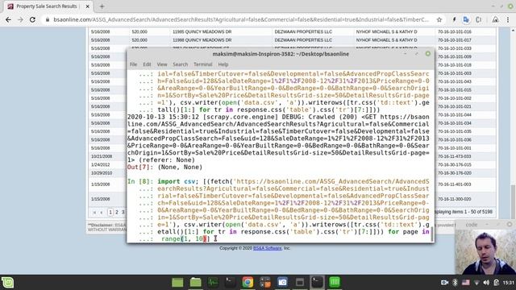The image size is (516, 290).
Task: Click parcel number 70-16-30-176-015
Action: point(455,164)
